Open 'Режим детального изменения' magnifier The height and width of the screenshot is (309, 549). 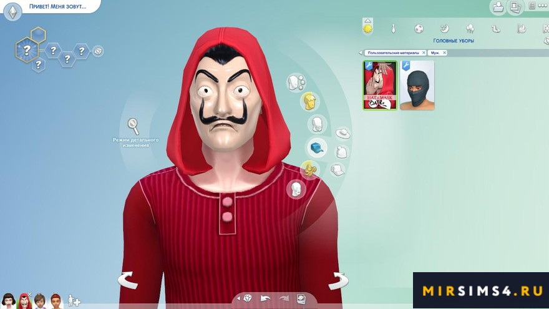click(133, 126)
